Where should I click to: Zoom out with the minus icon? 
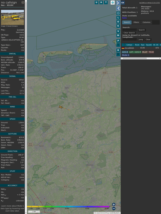coord(114,209)
